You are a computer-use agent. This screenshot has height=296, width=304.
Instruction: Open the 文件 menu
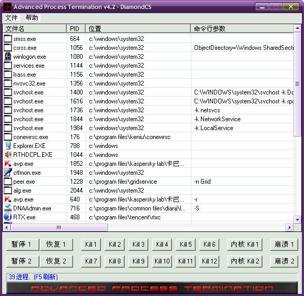(11, 18)
